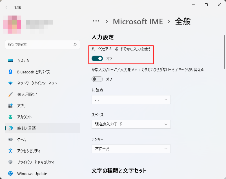Go back with the arrow button

tap(7, 7)
